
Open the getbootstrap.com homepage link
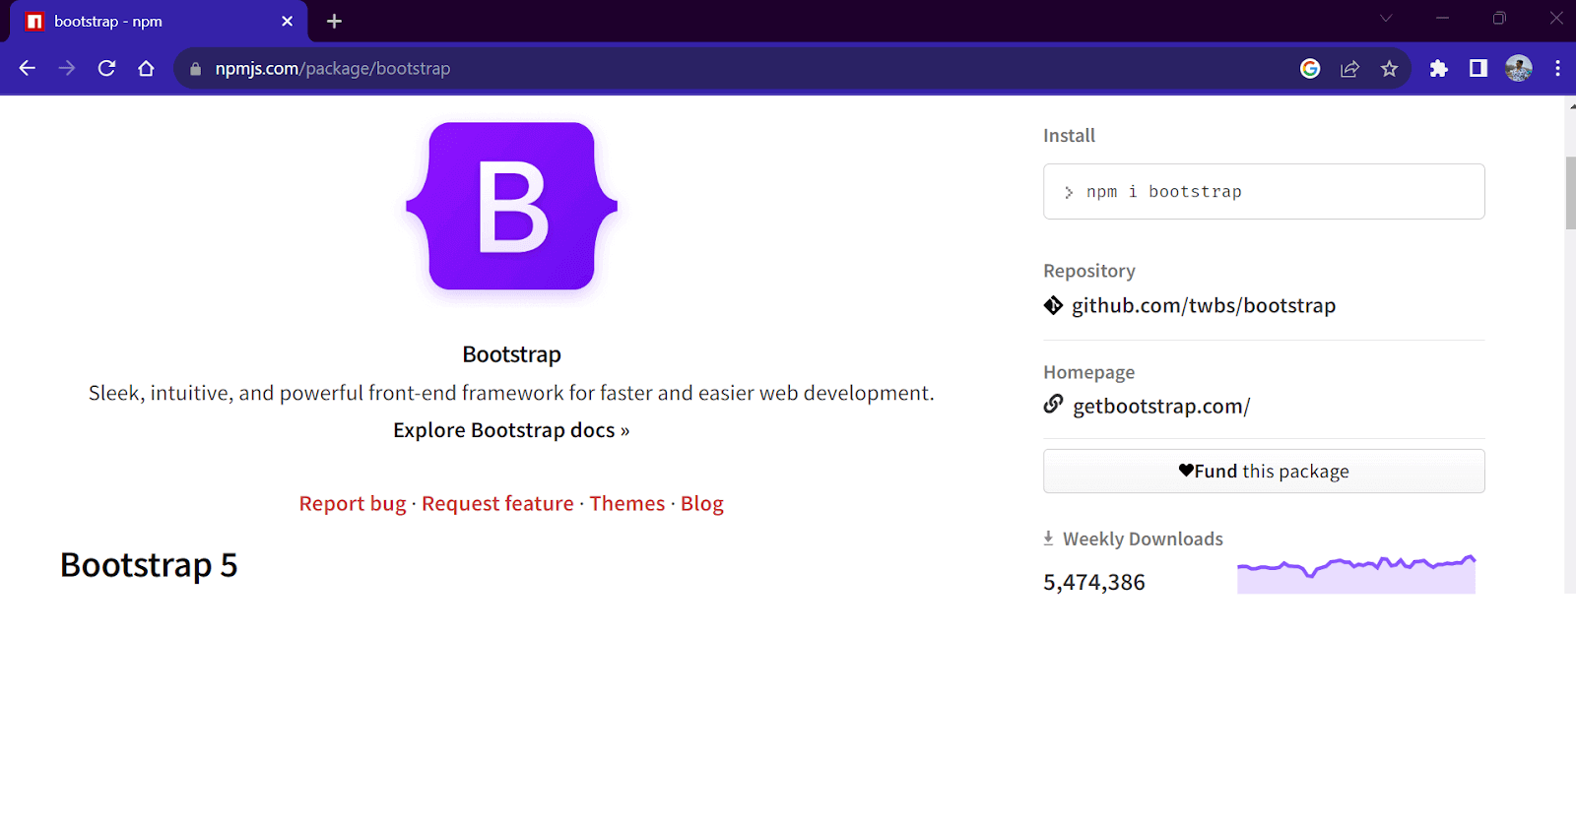click(x=1161, y=406)
